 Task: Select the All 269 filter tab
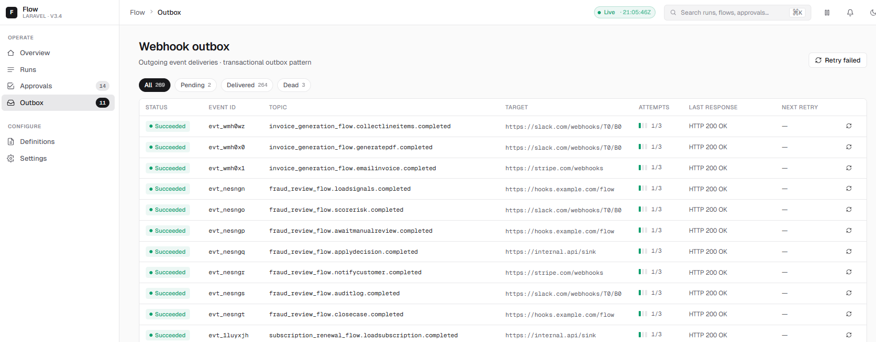(155, 85)
